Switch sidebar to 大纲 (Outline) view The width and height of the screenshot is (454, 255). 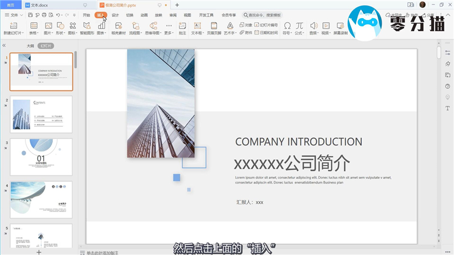click(x=30, y=45)
